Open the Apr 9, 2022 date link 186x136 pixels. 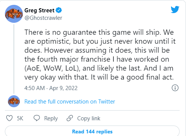click(63, 88)
